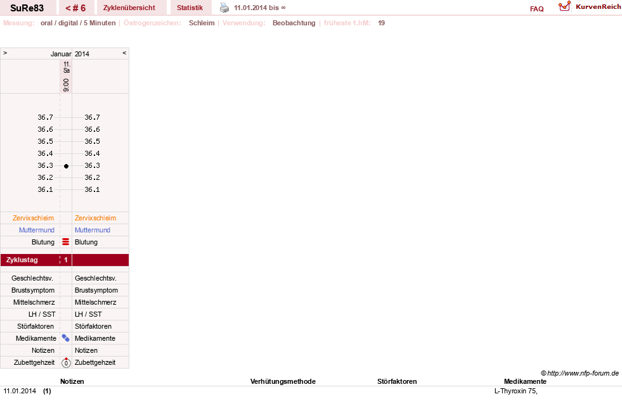This screenshot has height=406, width=622.
Task: Select the 36.3 temperature dot
Action: click(66, 166)
